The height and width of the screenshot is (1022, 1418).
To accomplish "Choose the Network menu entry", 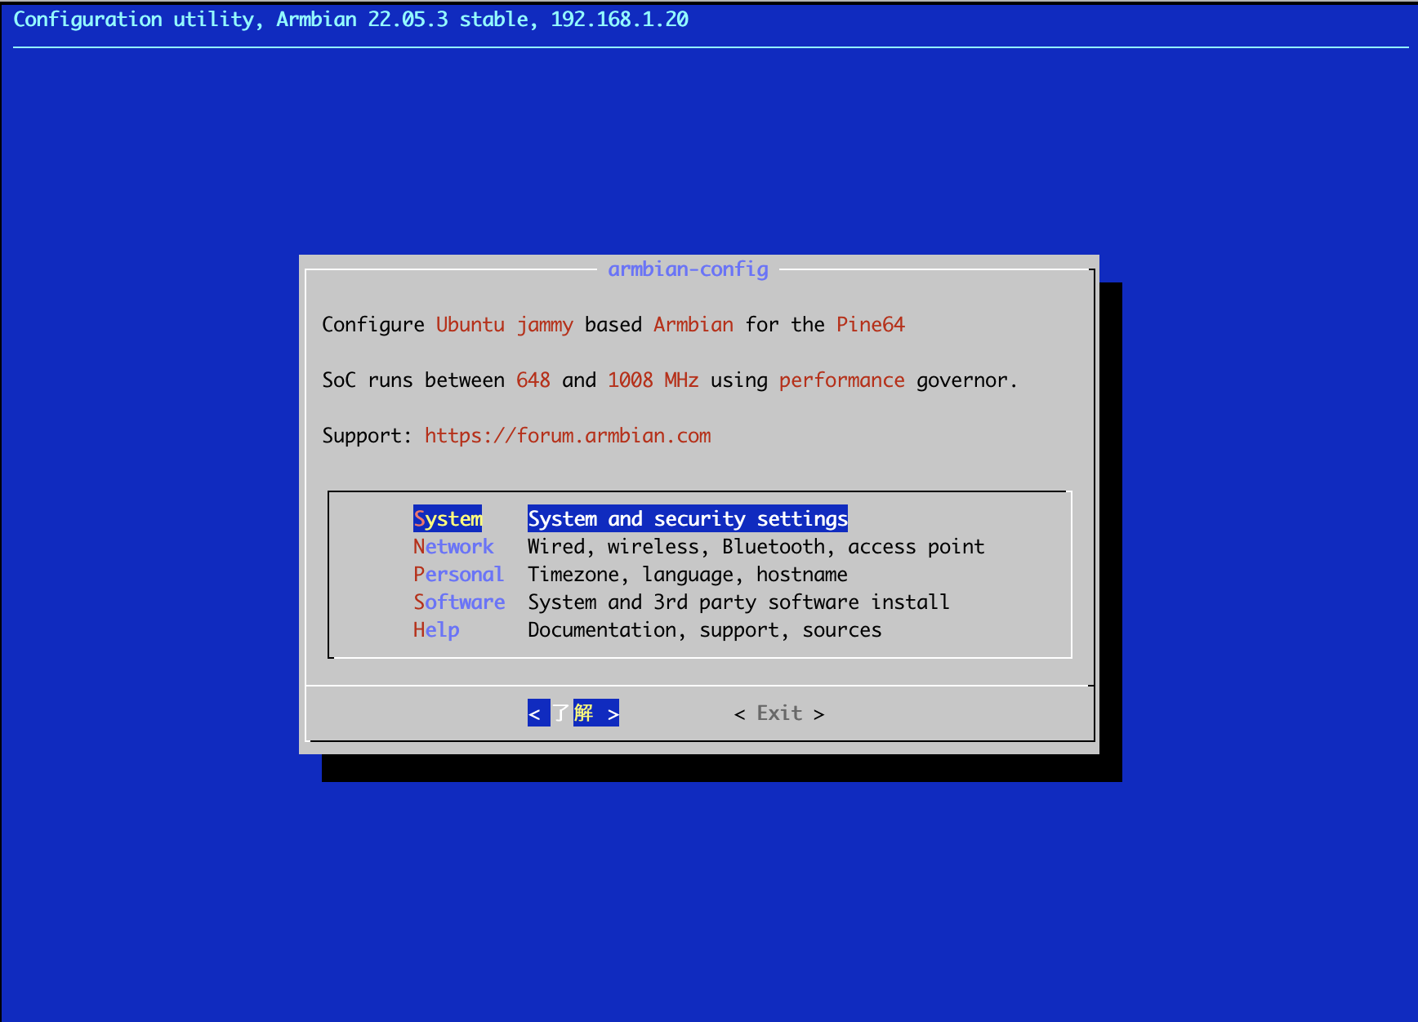I will [x=453, y=547].
